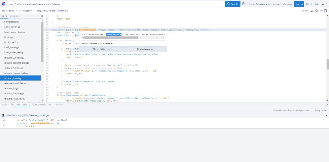Click performRelease in function definition line

coord(87,30)
